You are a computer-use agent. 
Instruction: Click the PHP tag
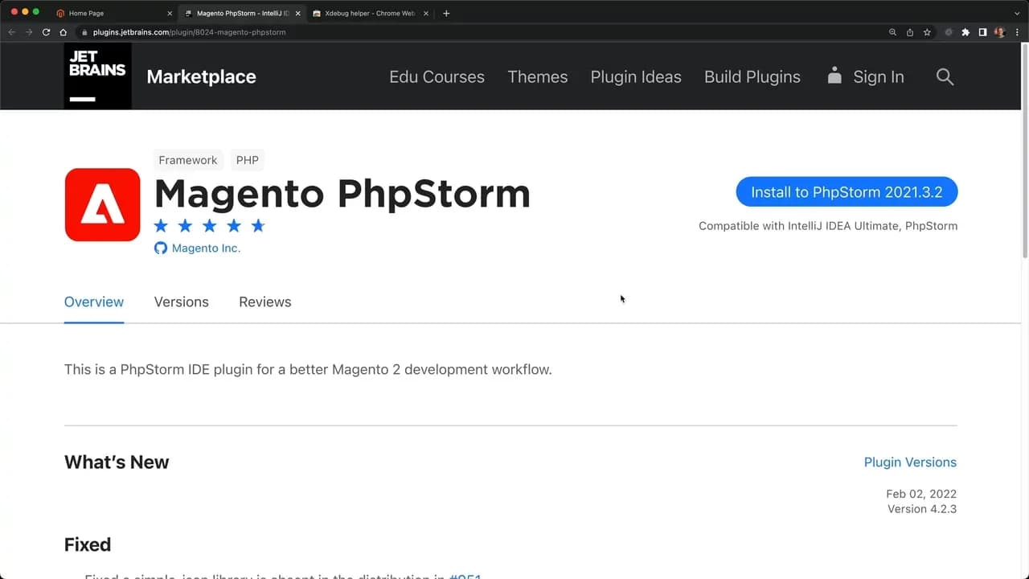point(248,160)
